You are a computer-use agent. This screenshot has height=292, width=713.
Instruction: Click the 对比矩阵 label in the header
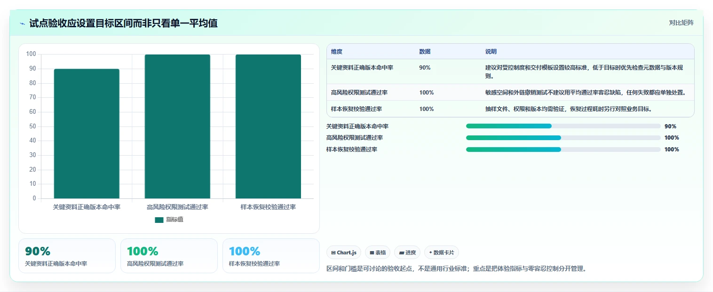tap(681, 23)
